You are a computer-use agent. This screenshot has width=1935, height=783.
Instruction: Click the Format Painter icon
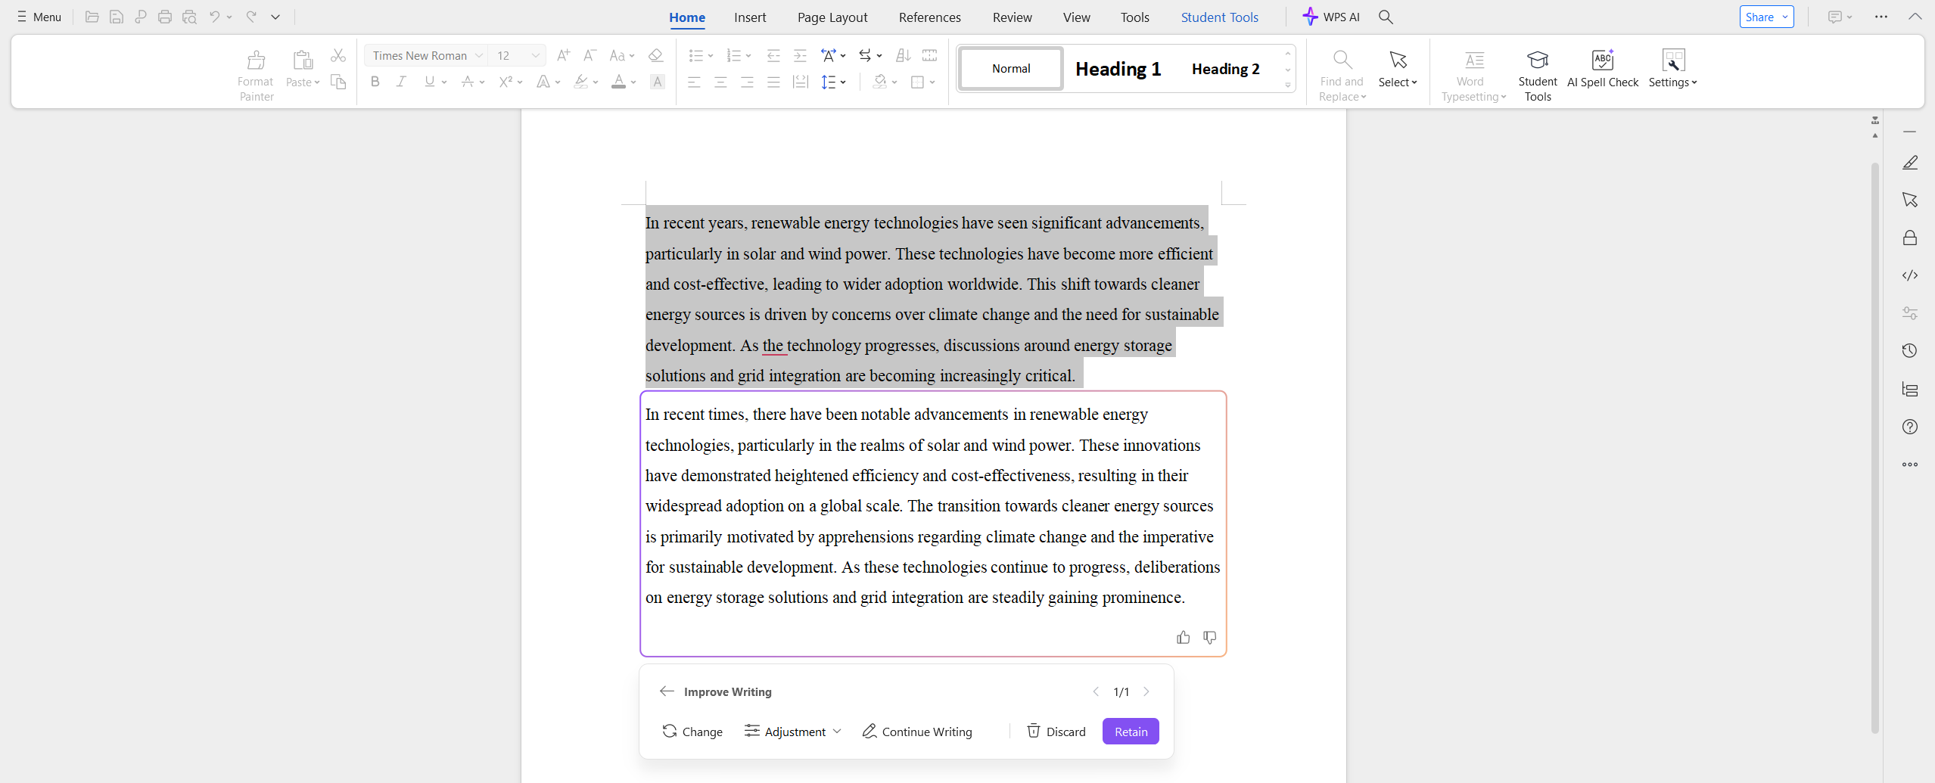[x=256, y=60]
